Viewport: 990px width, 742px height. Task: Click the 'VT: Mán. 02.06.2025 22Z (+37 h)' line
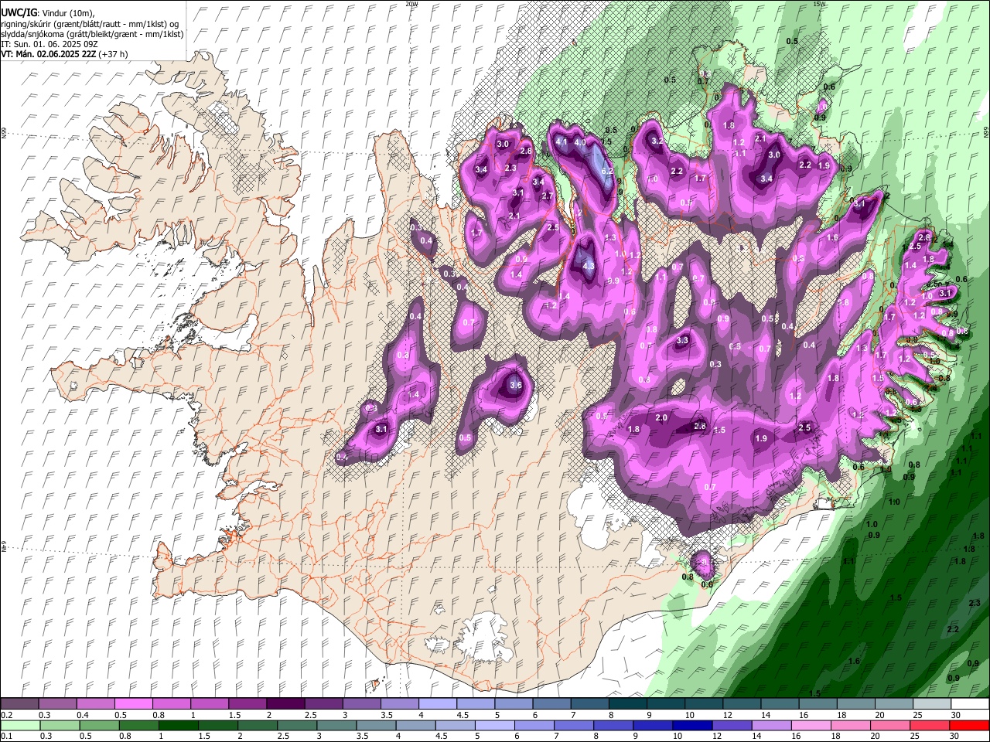pyautogui.click(x=64, y=54)
